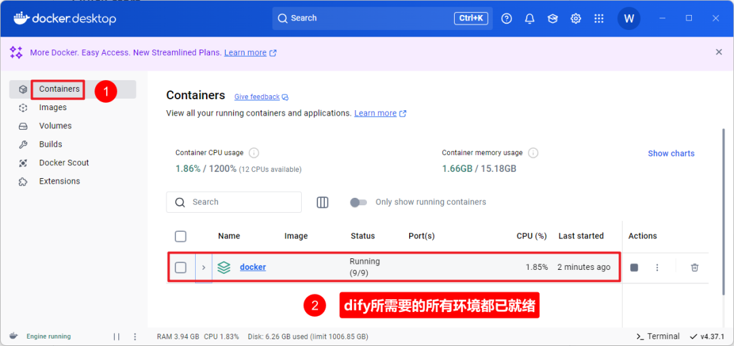734x346 pixels.
Task: Click Learn more link under Containers heading
Action: (x=375, y=114)
